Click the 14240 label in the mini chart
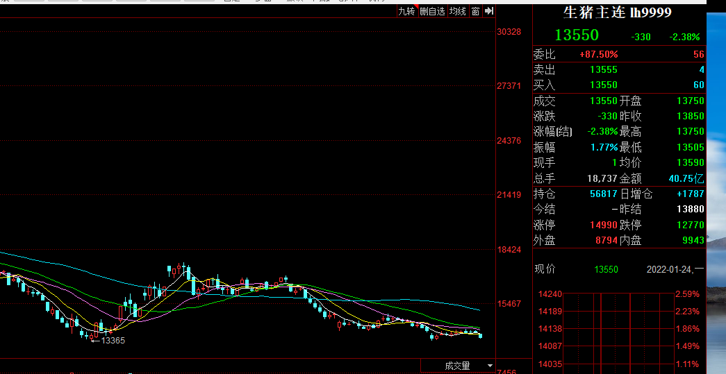This screenshot has height=374, width=726. pyautogui.click(x=550, y=294)
